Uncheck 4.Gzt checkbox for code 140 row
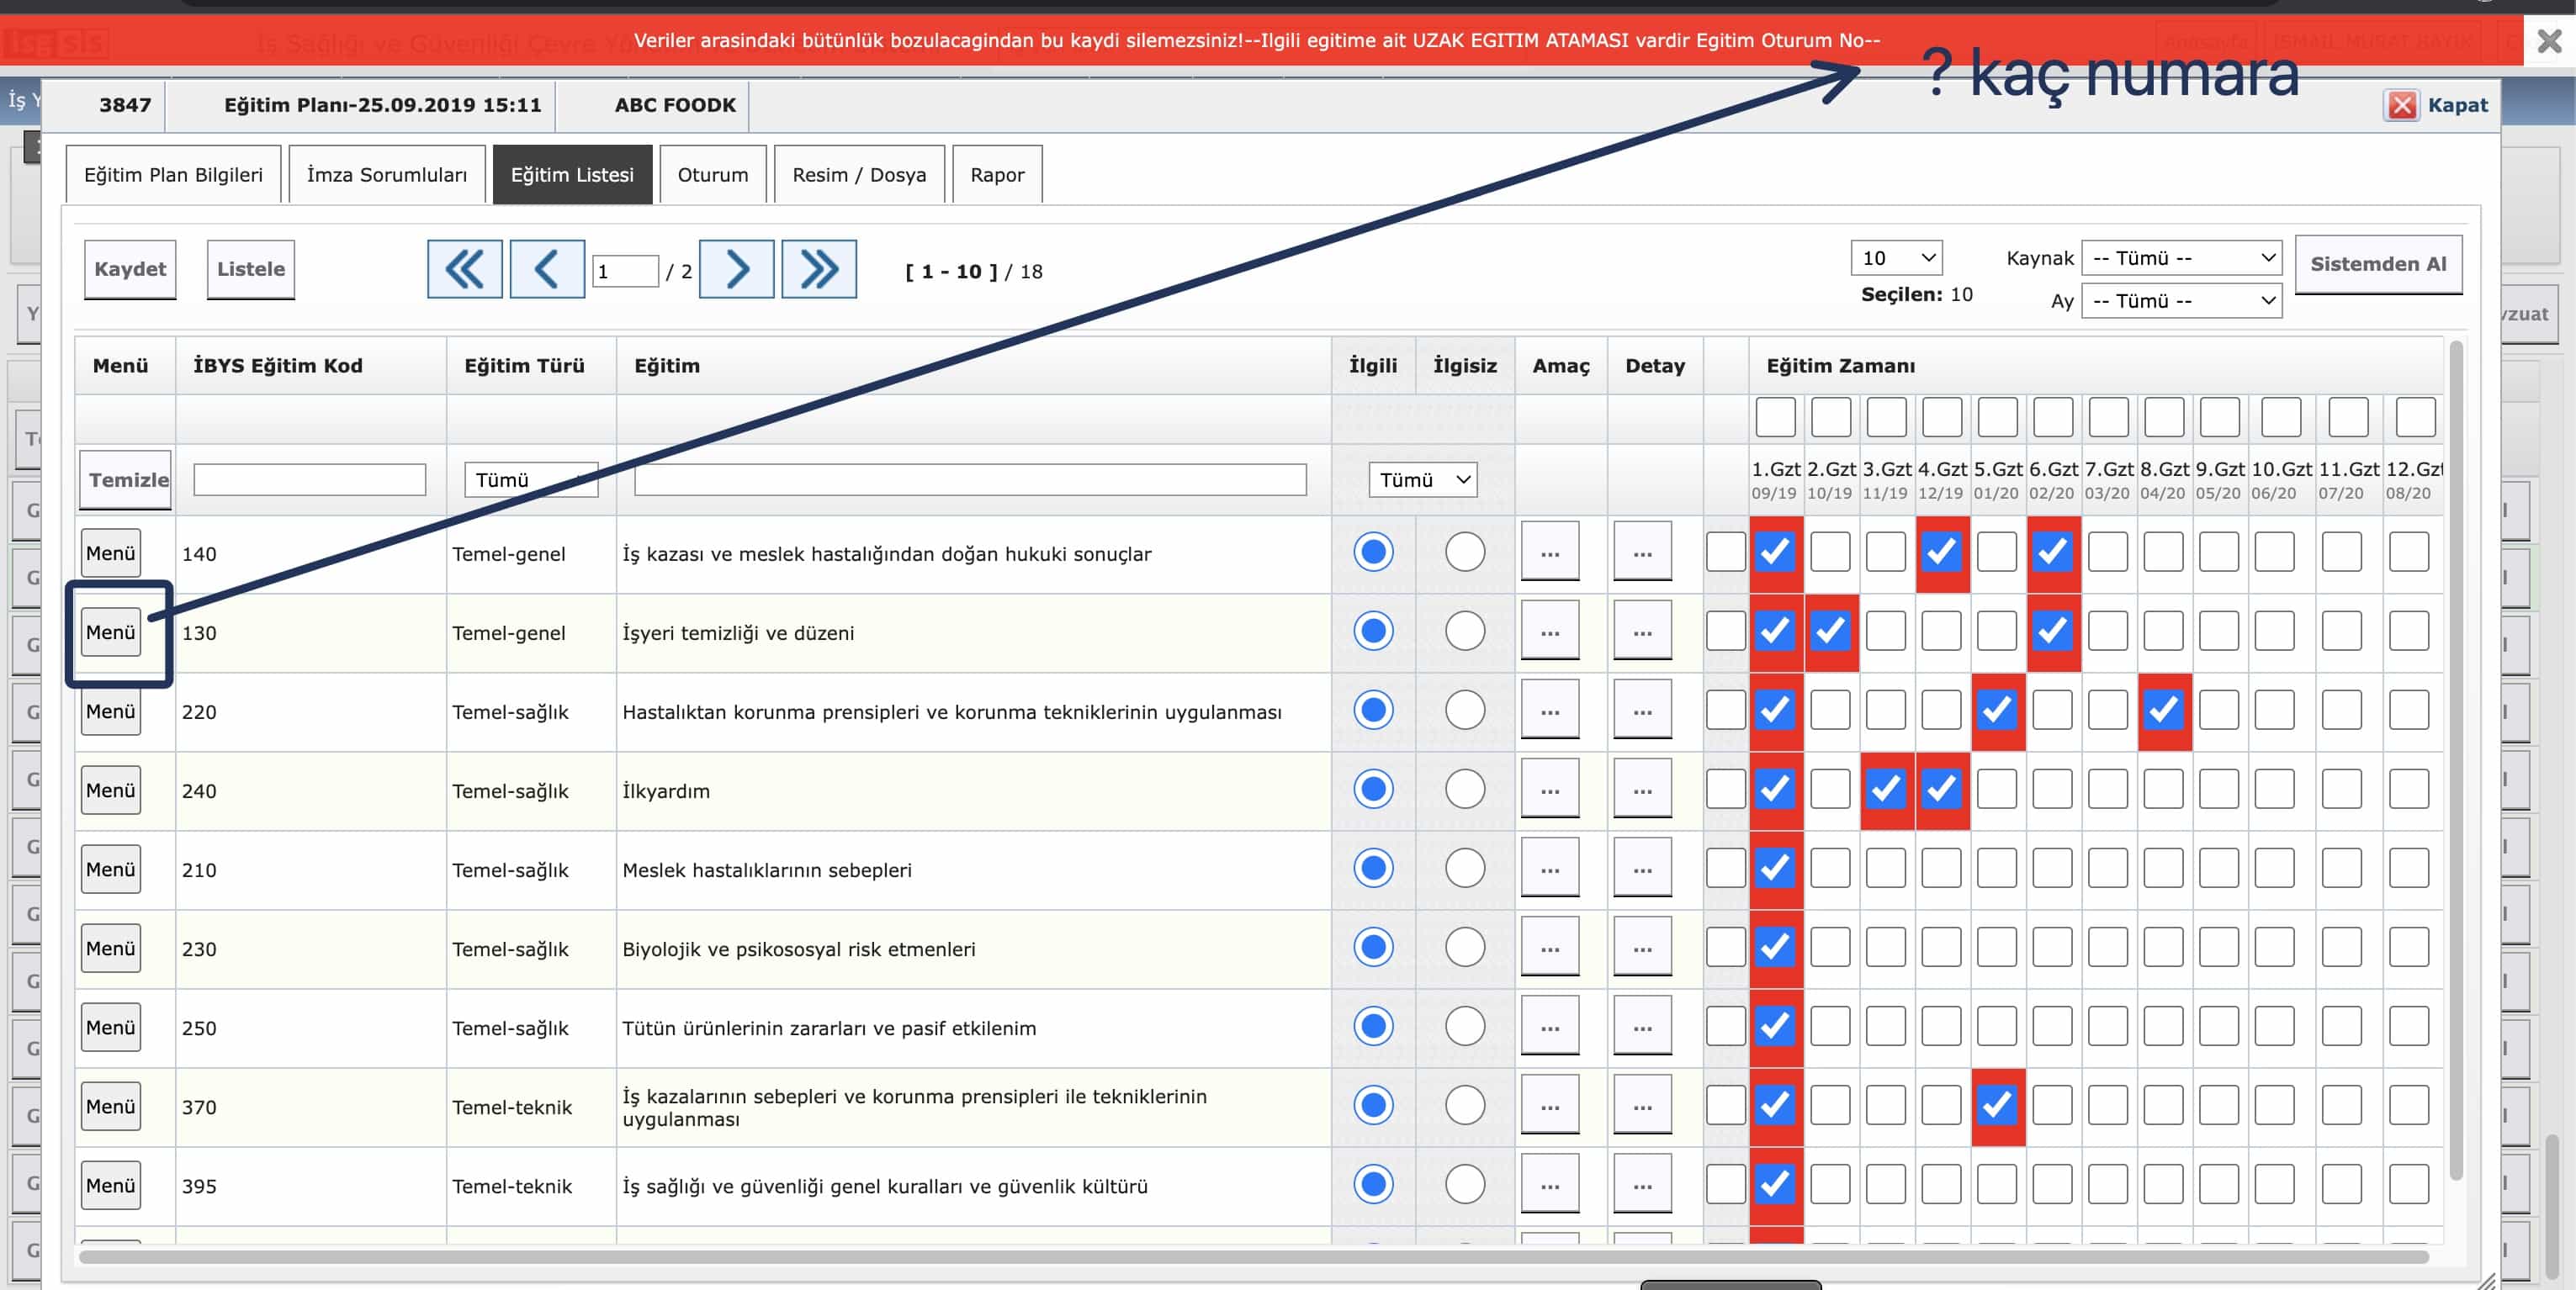This screenshot has height=1290, width=2576. (1941, 552)
